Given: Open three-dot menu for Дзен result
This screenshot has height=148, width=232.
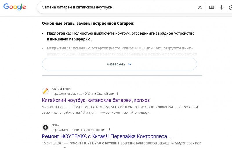Looking at the screenshot, I should 109,130.
